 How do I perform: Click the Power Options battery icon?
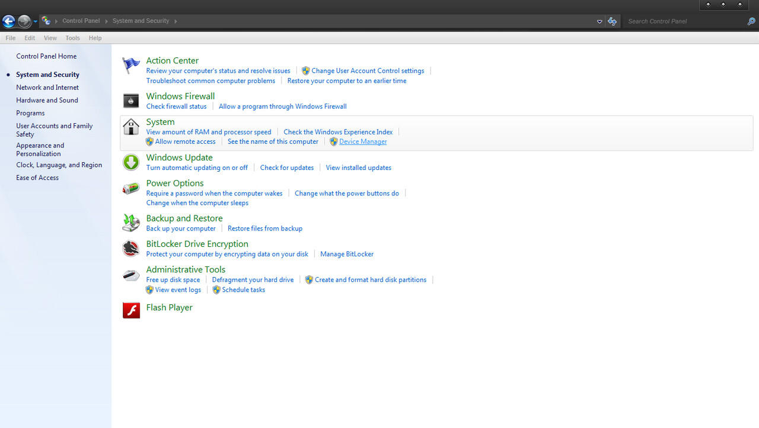131,188
